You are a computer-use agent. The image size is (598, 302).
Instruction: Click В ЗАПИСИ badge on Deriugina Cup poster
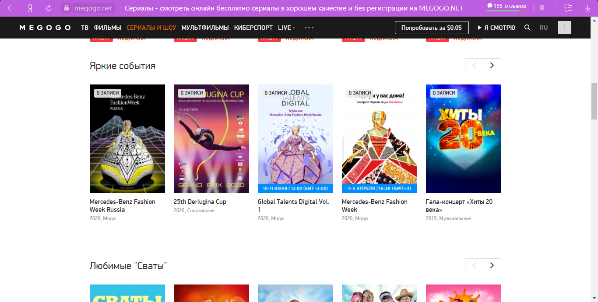pos(192,93)
